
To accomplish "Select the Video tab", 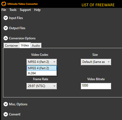I will click(x=25, y=45).
